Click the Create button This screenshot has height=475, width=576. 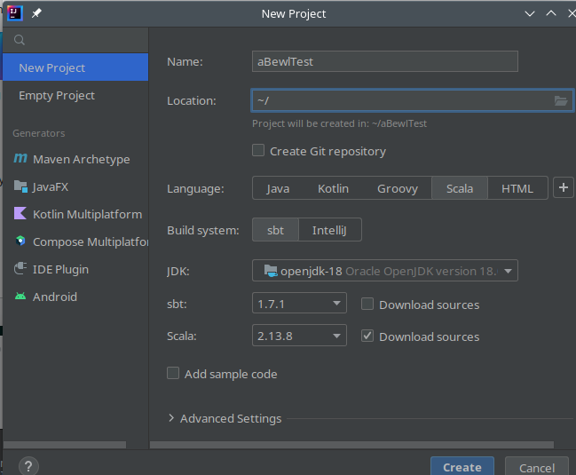(x=462, y=466)
